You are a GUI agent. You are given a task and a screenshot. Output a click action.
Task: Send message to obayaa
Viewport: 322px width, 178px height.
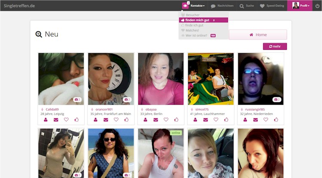(x=156, y=120)
